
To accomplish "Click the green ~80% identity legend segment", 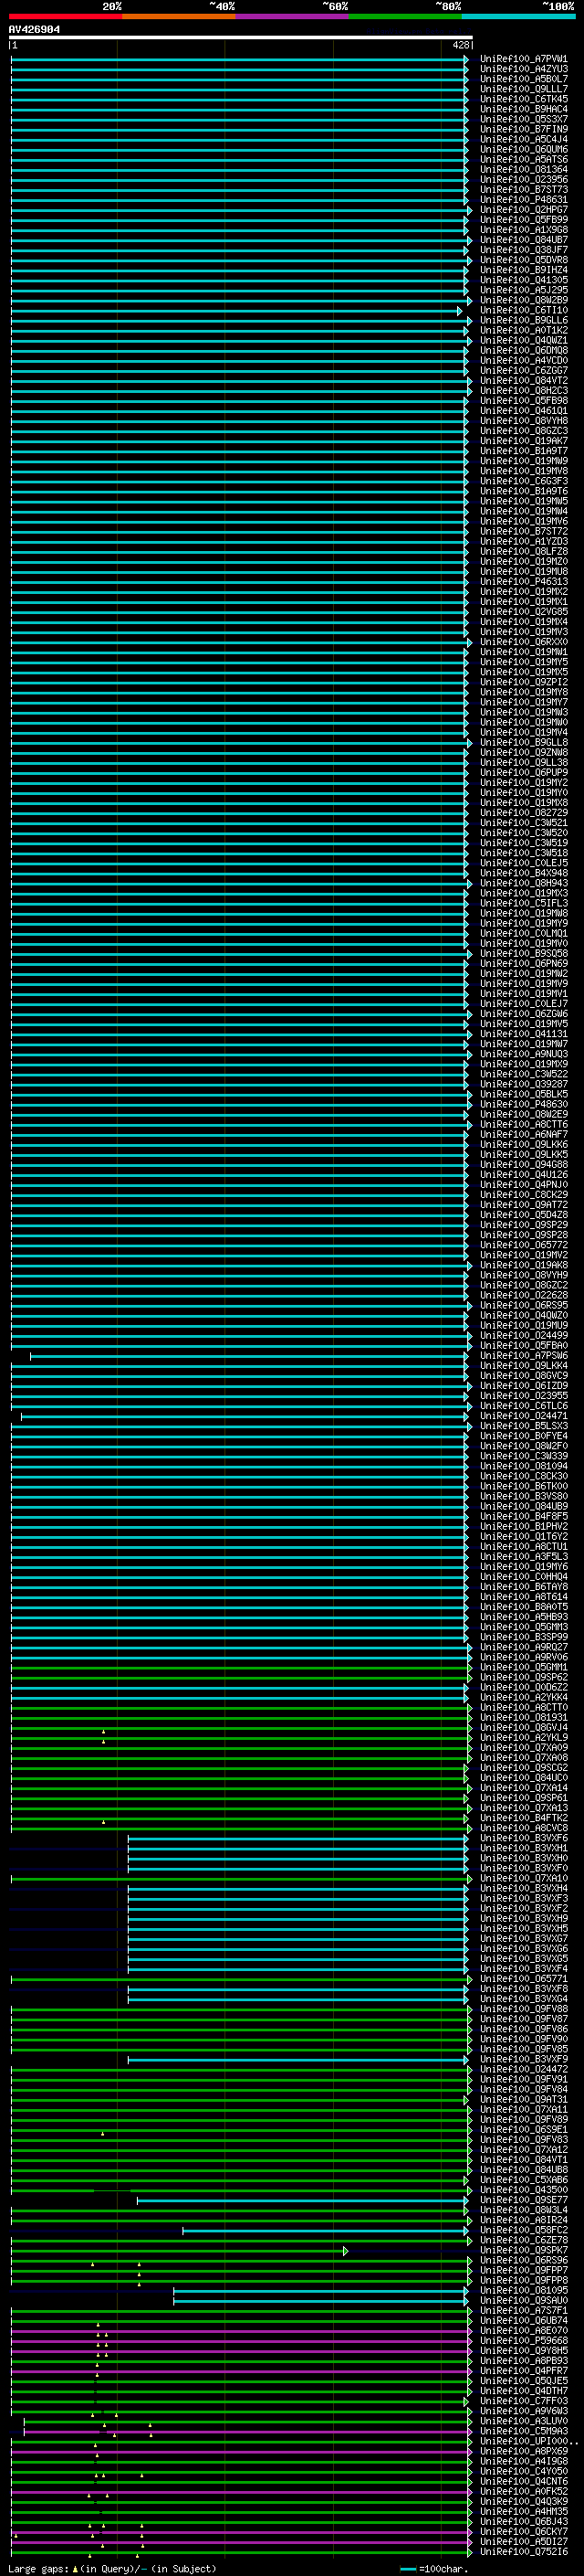I will point(405,16).
